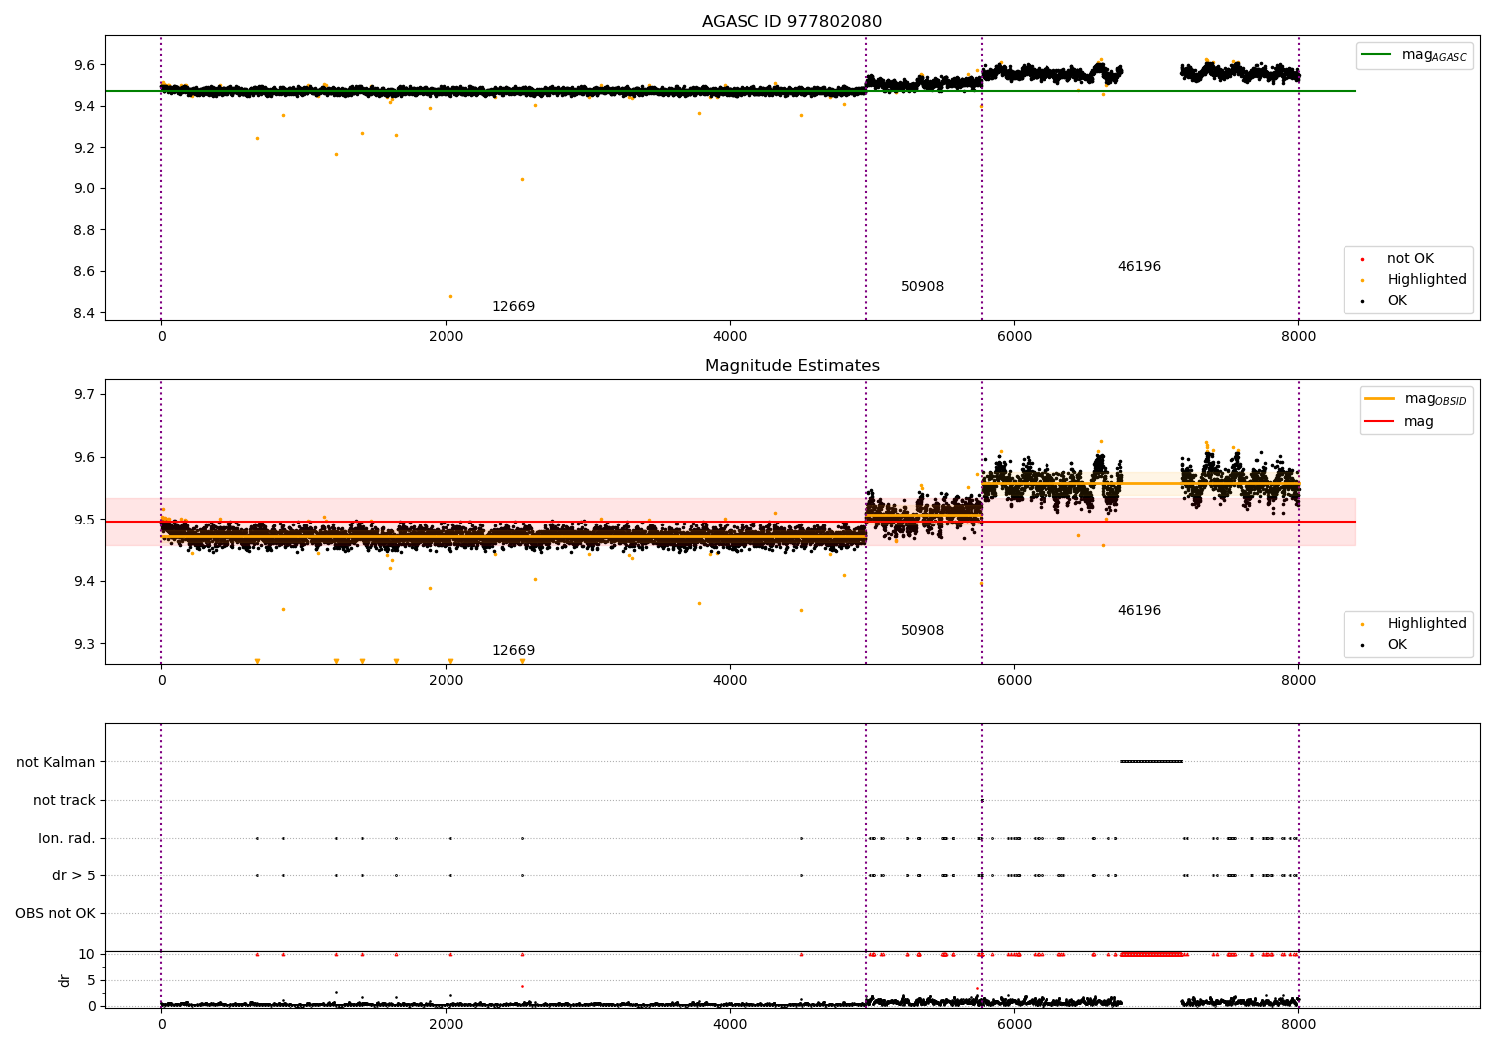Click the 'Ion. rad.' row label

(67, 839)
